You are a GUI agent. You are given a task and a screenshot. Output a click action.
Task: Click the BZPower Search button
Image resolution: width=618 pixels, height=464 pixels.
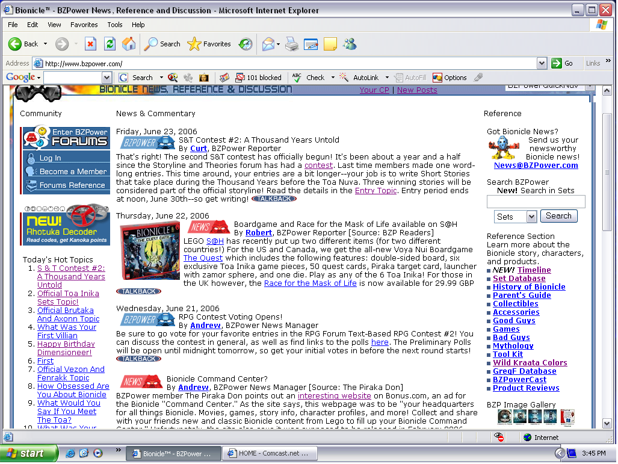click(x=558, y=216)
